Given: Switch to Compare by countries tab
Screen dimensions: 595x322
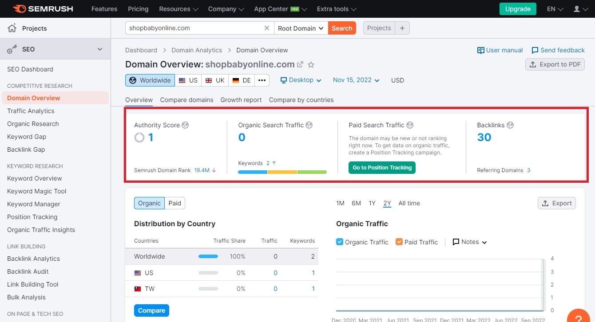Looking at the screenshot, I should [301, 100].
